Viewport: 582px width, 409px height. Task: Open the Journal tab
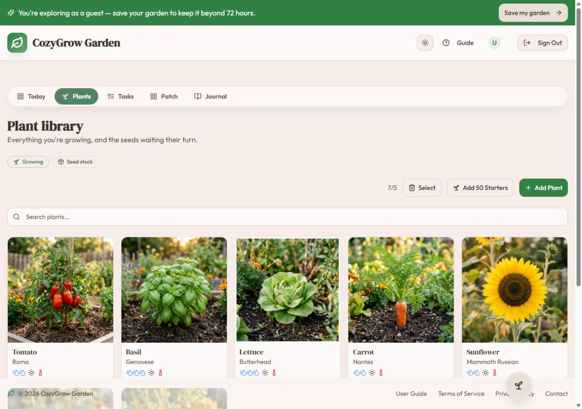pyautogui.click(x=210, y=97)
